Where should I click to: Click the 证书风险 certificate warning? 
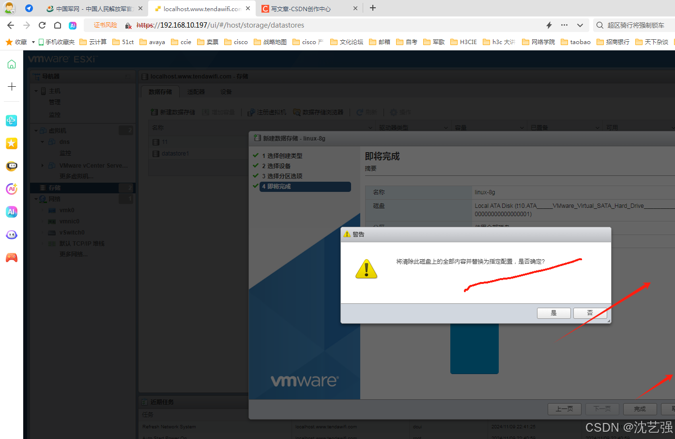coord(106,25)
